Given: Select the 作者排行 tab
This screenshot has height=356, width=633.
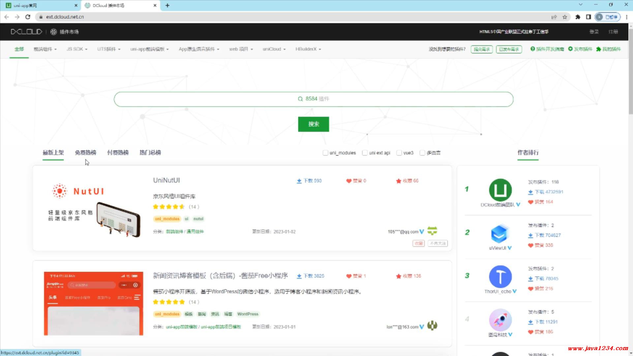Looking at the screenshot, I should tap(528, 153).
